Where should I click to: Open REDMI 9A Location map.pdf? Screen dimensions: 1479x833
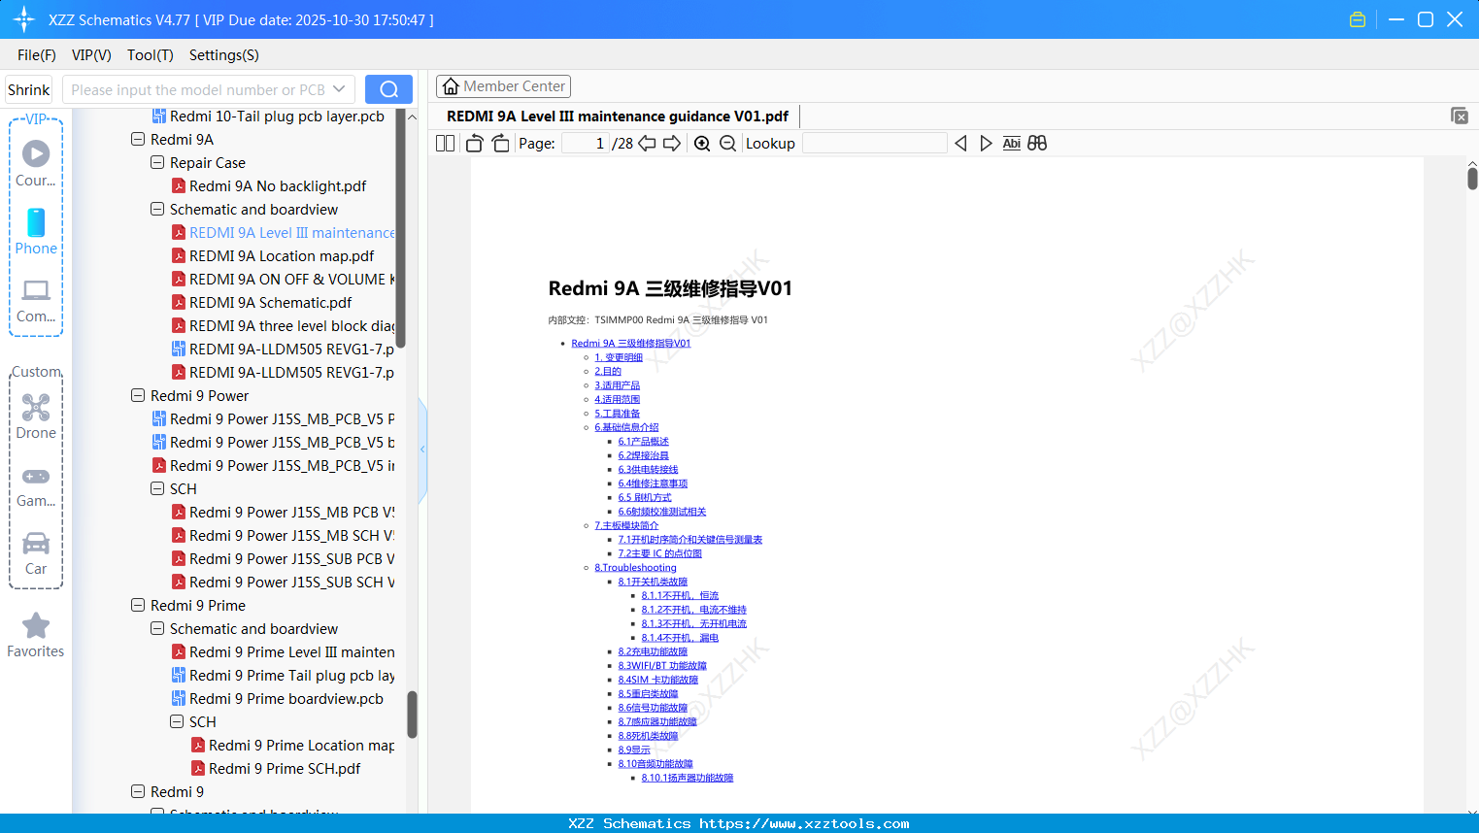pyautogui.click(x=282, y=256)
